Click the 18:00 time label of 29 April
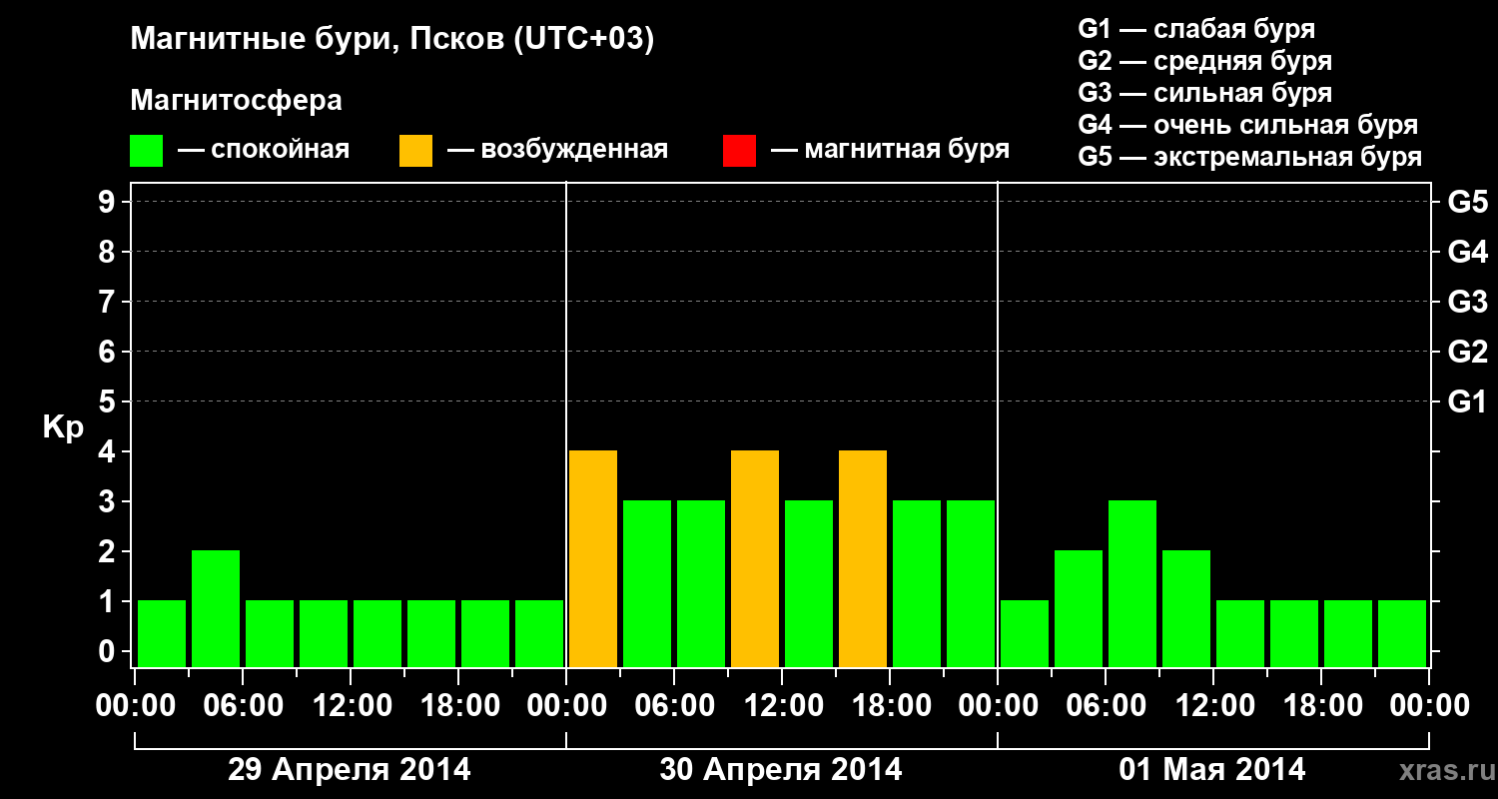Image resolution: width=1498 pixels, height=799 pixels. tap(458, 705)
